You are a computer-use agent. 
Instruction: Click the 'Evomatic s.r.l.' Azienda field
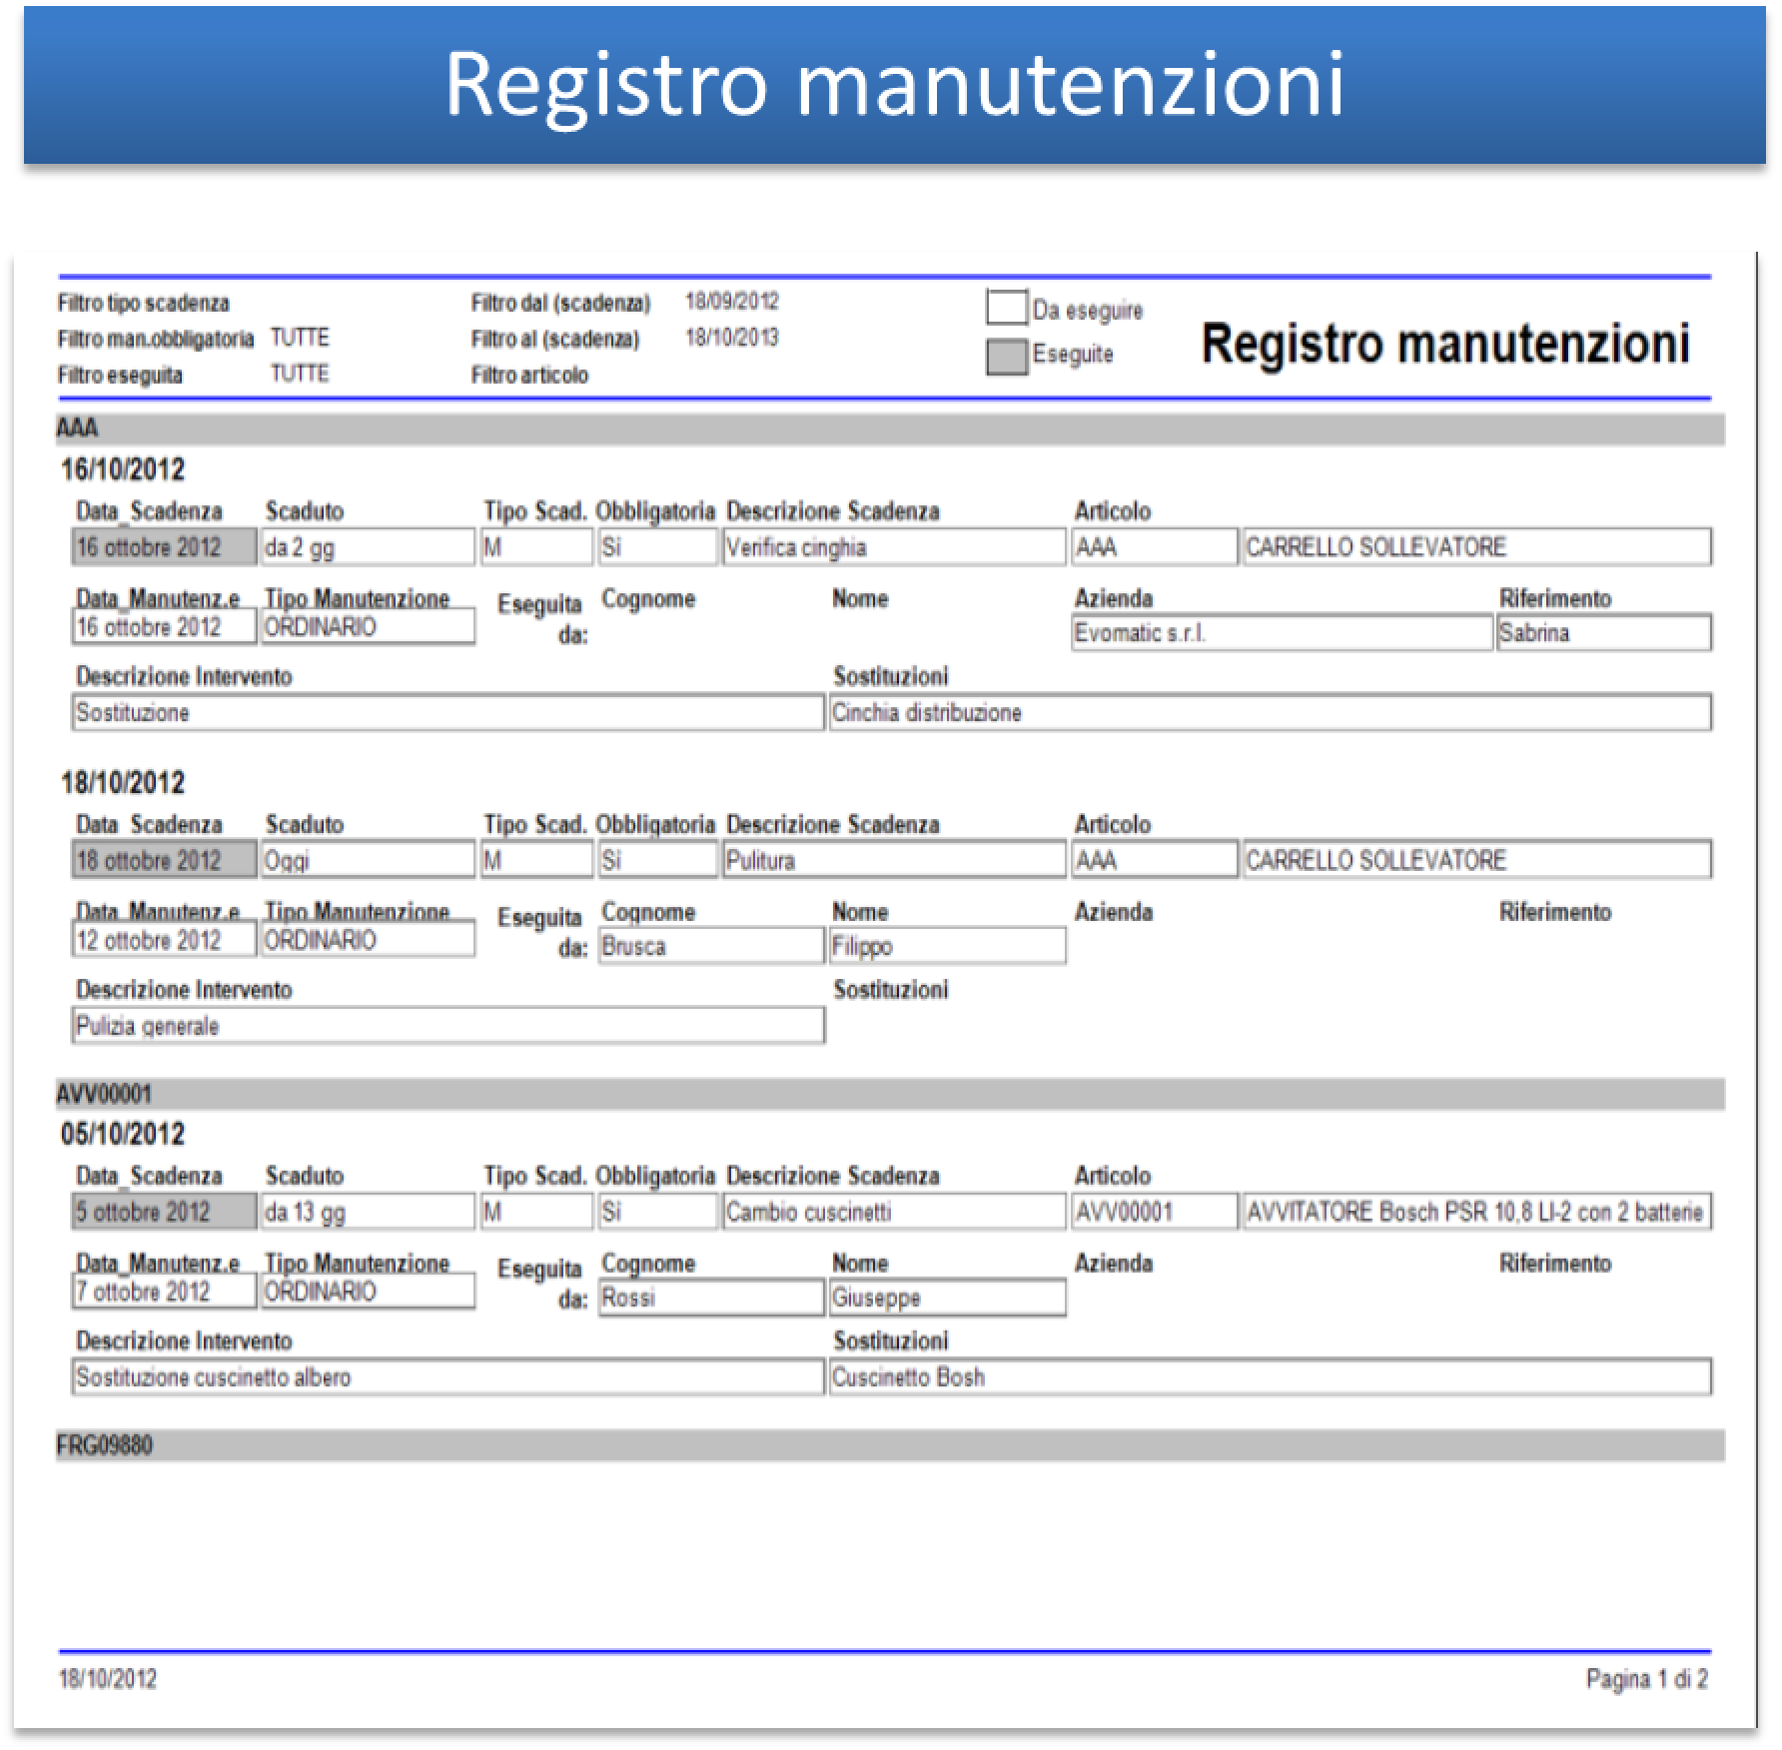[x=1281, y=633]
